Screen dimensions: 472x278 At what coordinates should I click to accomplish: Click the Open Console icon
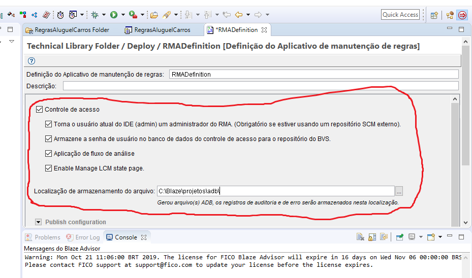pyautogui.click(x=431, y=237)
